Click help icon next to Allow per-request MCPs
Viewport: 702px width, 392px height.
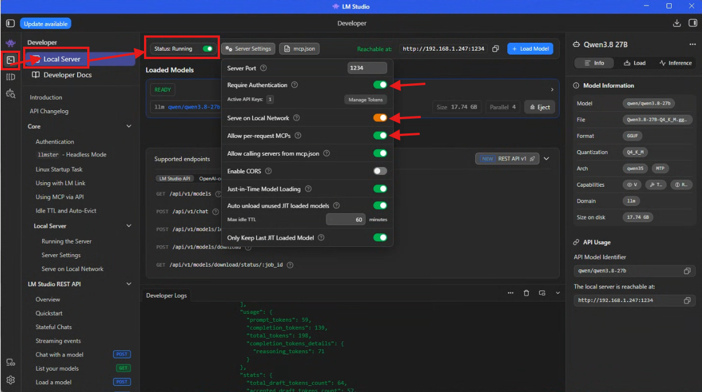click(x=298, y=136)
